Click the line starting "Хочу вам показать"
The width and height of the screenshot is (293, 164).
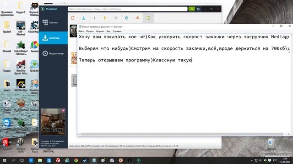tap(184, 37)
